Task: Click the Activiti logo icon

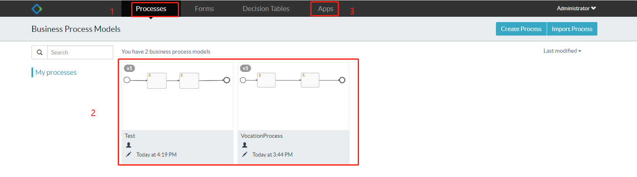Action: pos(37,9)
